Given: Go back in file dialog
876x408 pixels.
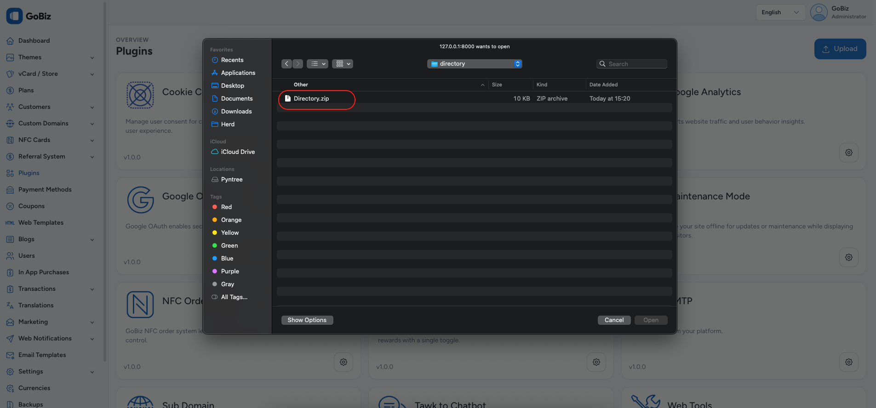Looking at the screenshot, I should (x=286, y=64).
